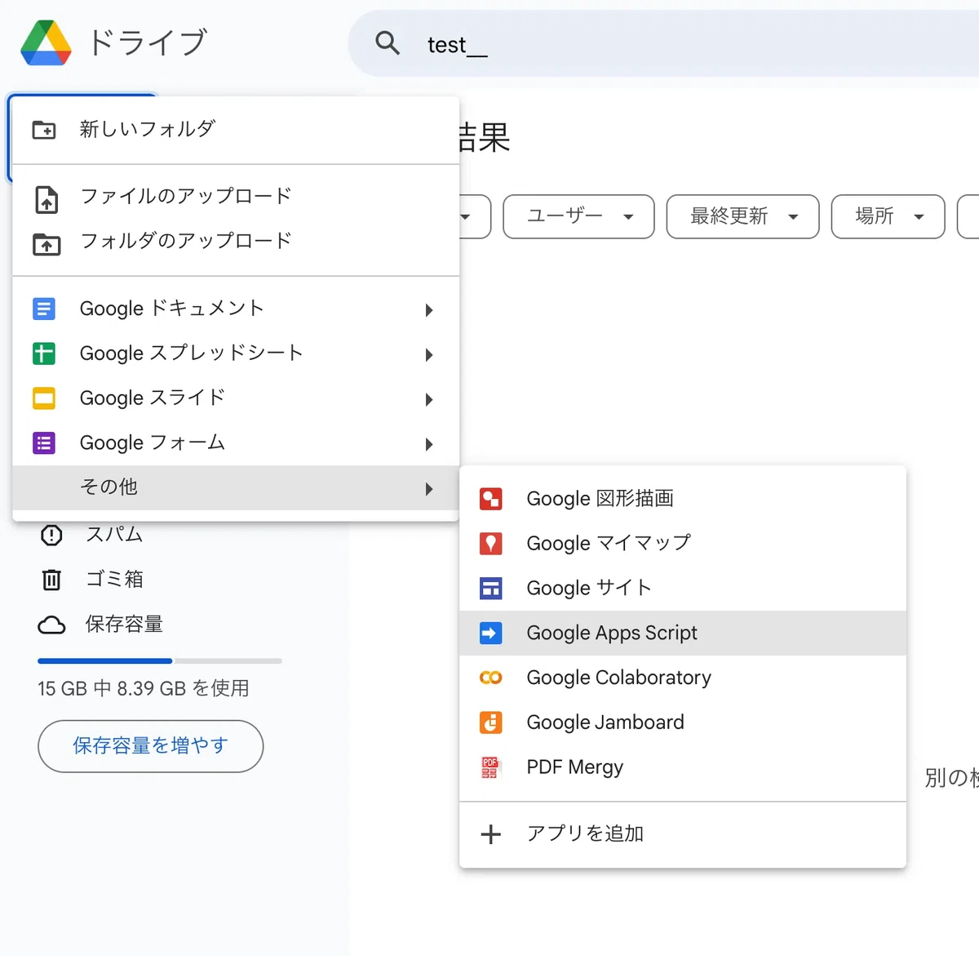Viewport: 979px width, 956px height.
Task: Click the 保存容量を増やす button
Action: 150,746
